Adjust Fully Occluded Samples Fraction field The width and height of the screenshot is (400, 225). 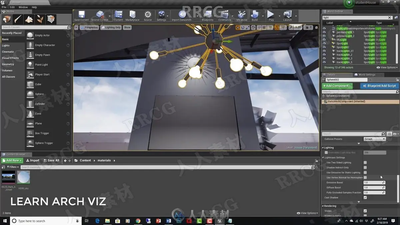(x=374, y=193)
